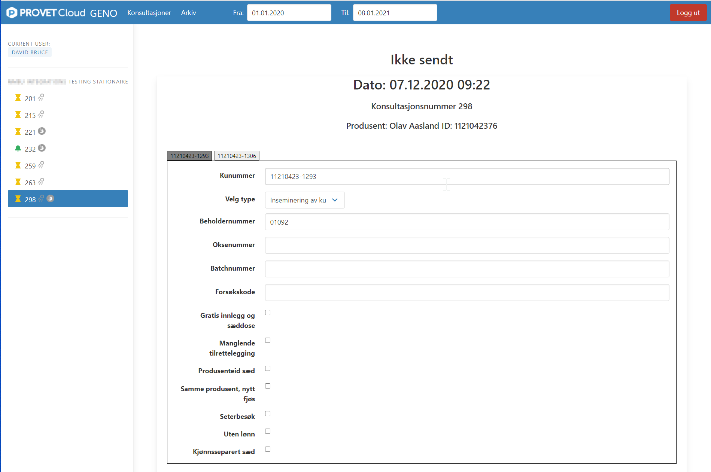Check Kjønnsseparert sæd checkbox
The height and width of the screenshot is (472, 711).
pos(268,449)
